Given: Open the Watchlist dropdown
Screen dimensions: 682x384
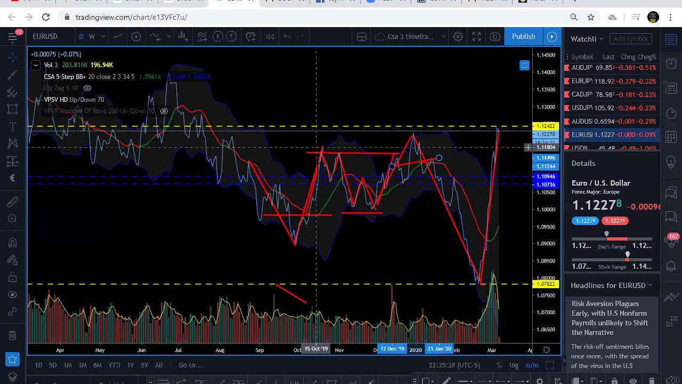Looking at the screenshot, I should click(x=587, y=38).
